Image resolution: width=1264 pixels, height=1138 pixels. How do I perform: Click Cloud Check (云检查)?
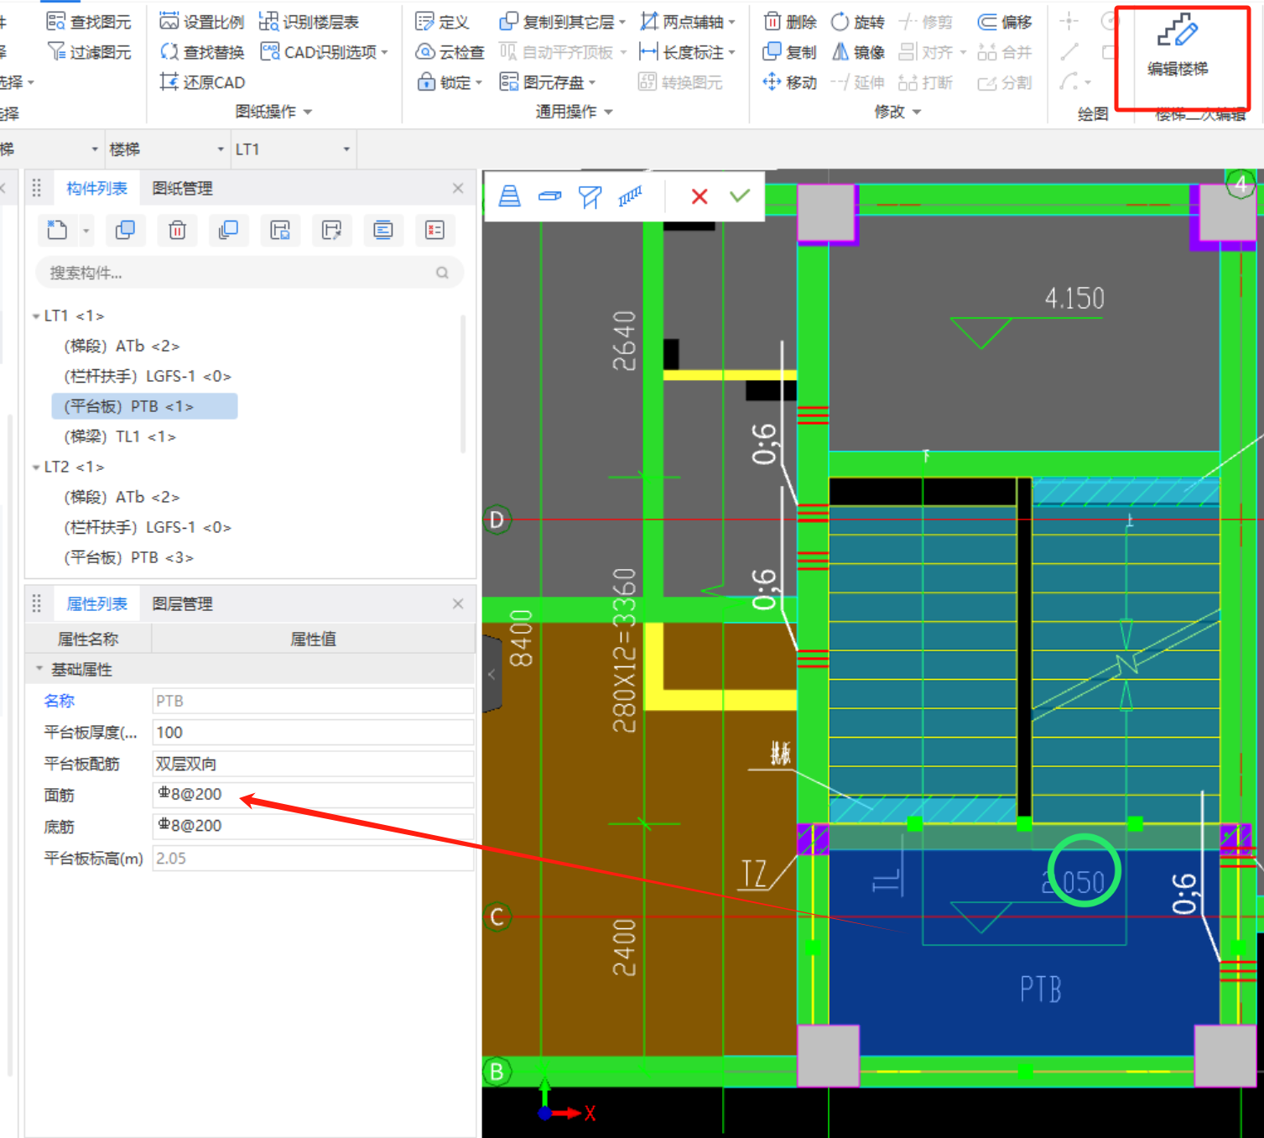point(450,52)
